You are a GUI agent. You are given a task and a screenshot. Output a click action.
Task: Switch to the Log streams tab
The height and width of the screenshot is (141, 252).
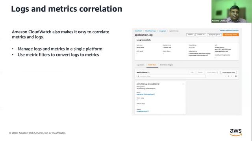click(x=141, y=65)
